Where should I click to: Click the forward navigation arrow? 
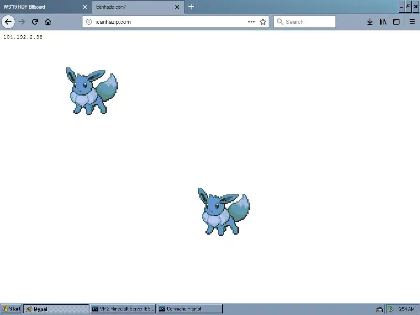pyautogui.click(x=22, y=22)
